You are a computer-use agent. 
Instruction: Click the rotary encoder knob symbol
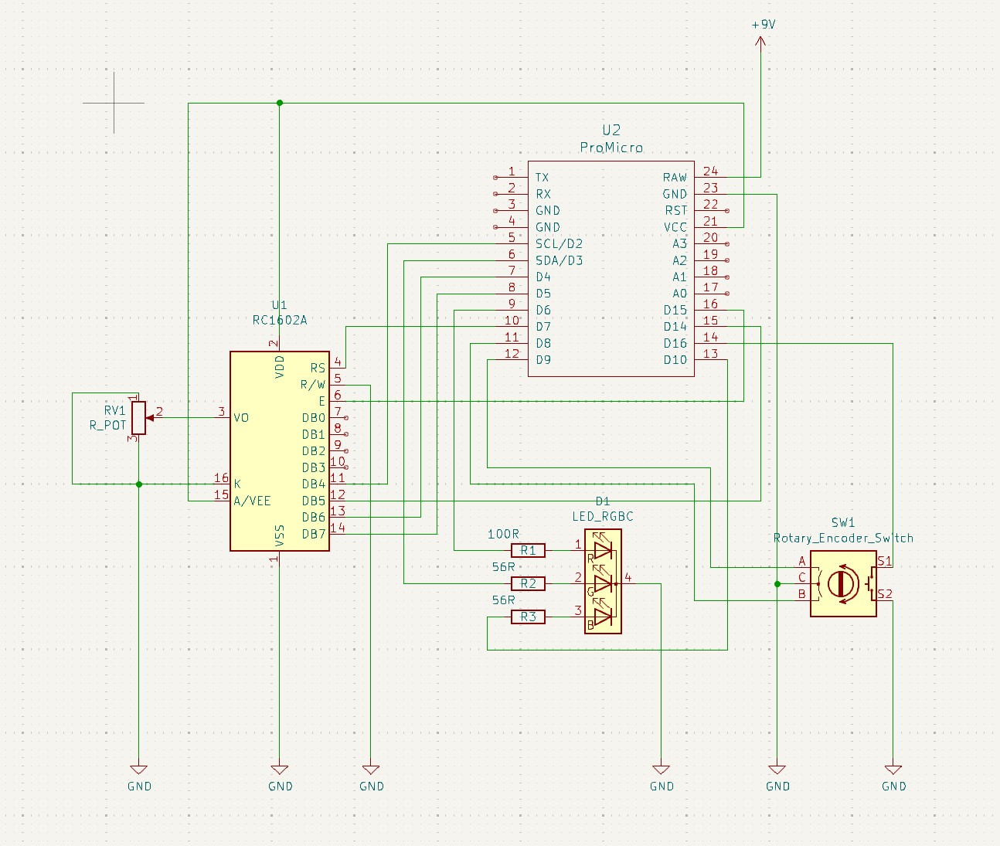coord(842,583)
